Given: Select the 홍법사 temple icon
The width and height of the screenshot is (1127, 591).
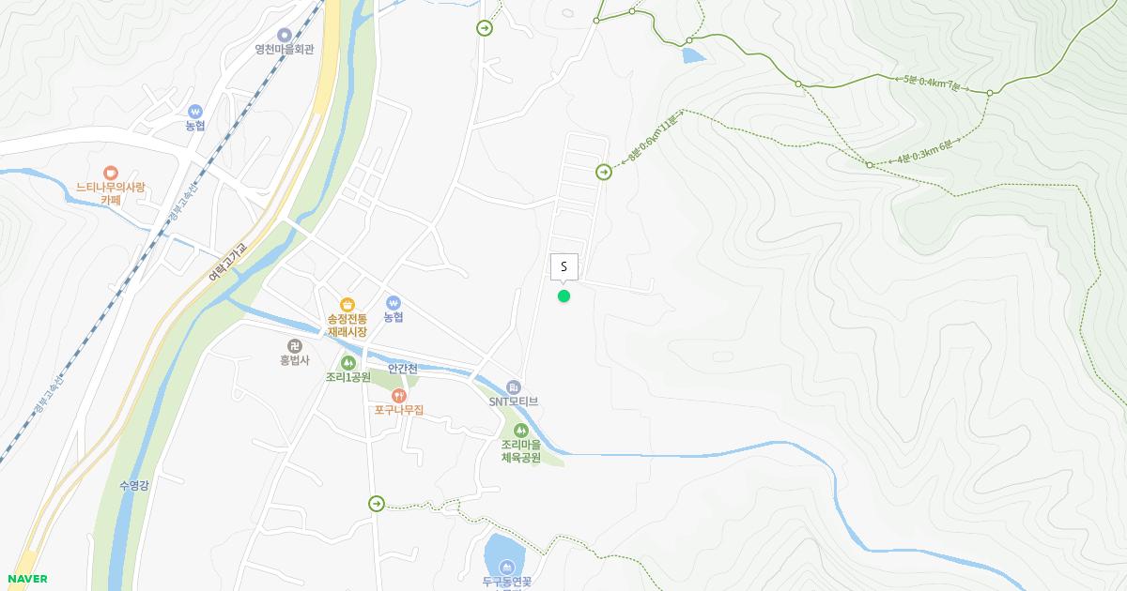Looking at the screenshot, I should coord(295,345).
